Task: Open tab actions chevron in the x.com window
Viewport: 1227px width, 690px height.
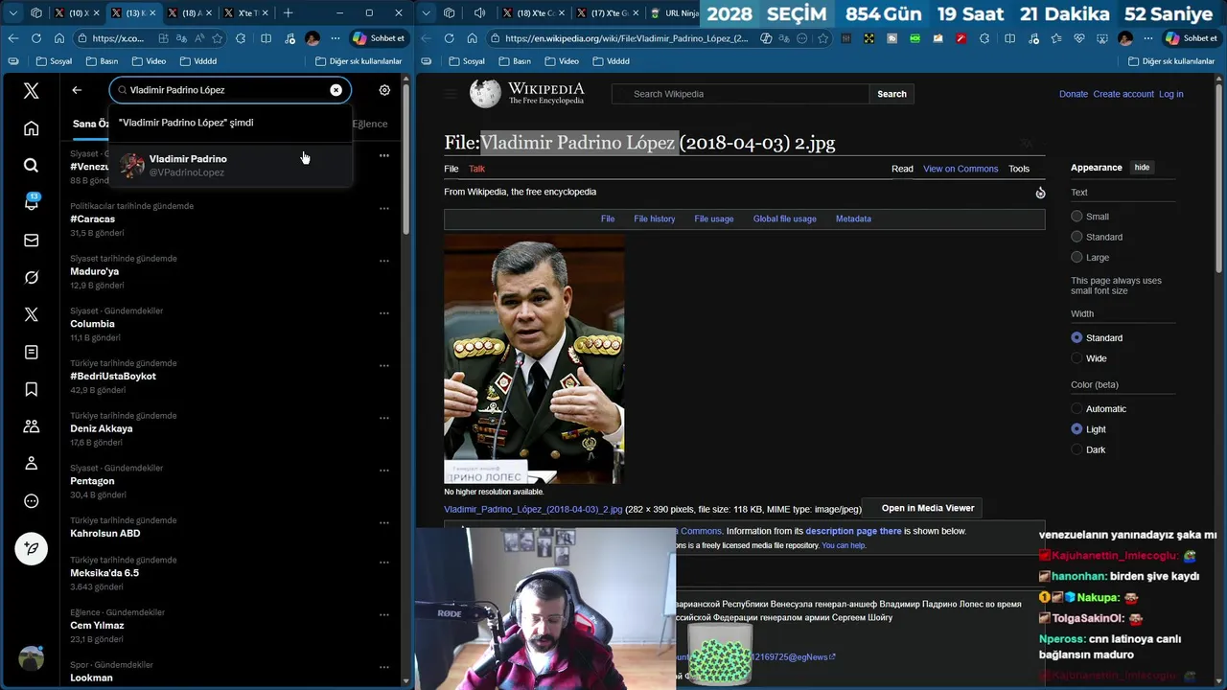Action: pyautogui.click(x=12, y=13)
